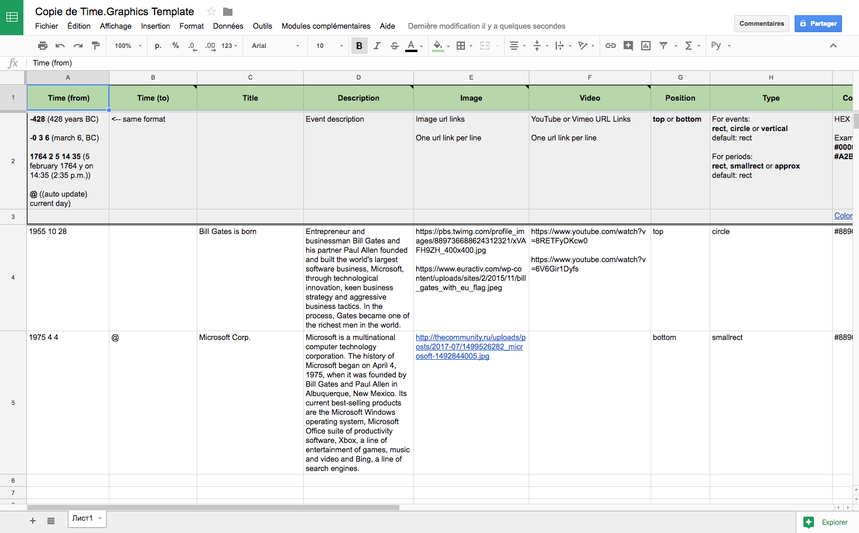Undo the last action

pyautogui.click(x=60, y=46)
